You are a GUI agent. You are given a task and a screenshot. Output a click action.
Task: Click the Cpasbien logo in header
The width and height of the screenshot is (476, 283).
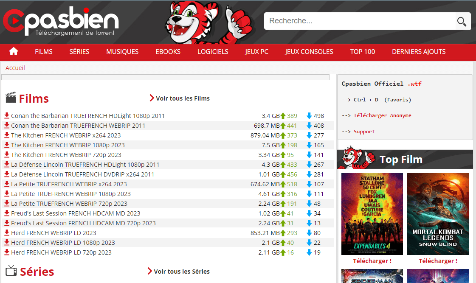(x=61, y=21)
